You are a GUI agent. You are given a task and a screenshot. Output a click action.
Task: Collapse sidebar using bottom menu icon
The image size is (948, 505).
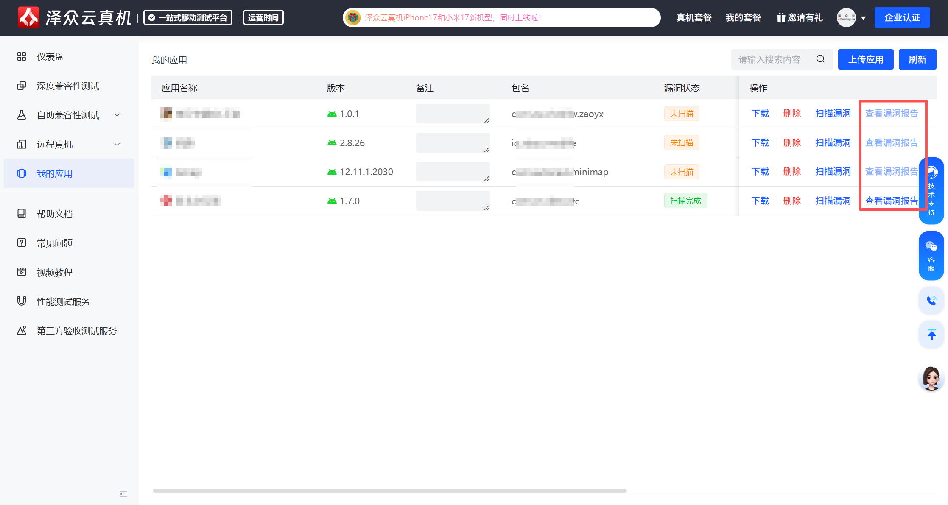coord(123,494)
